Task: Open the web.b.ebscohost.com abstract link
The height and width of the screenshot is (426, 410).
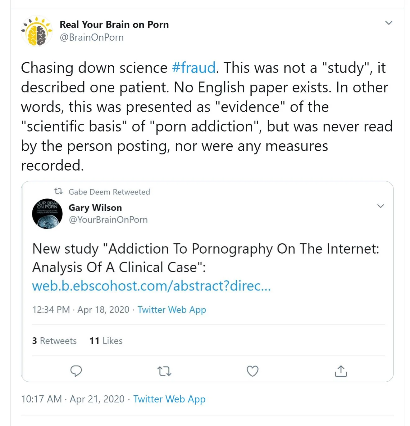Action: click(151, 286)
